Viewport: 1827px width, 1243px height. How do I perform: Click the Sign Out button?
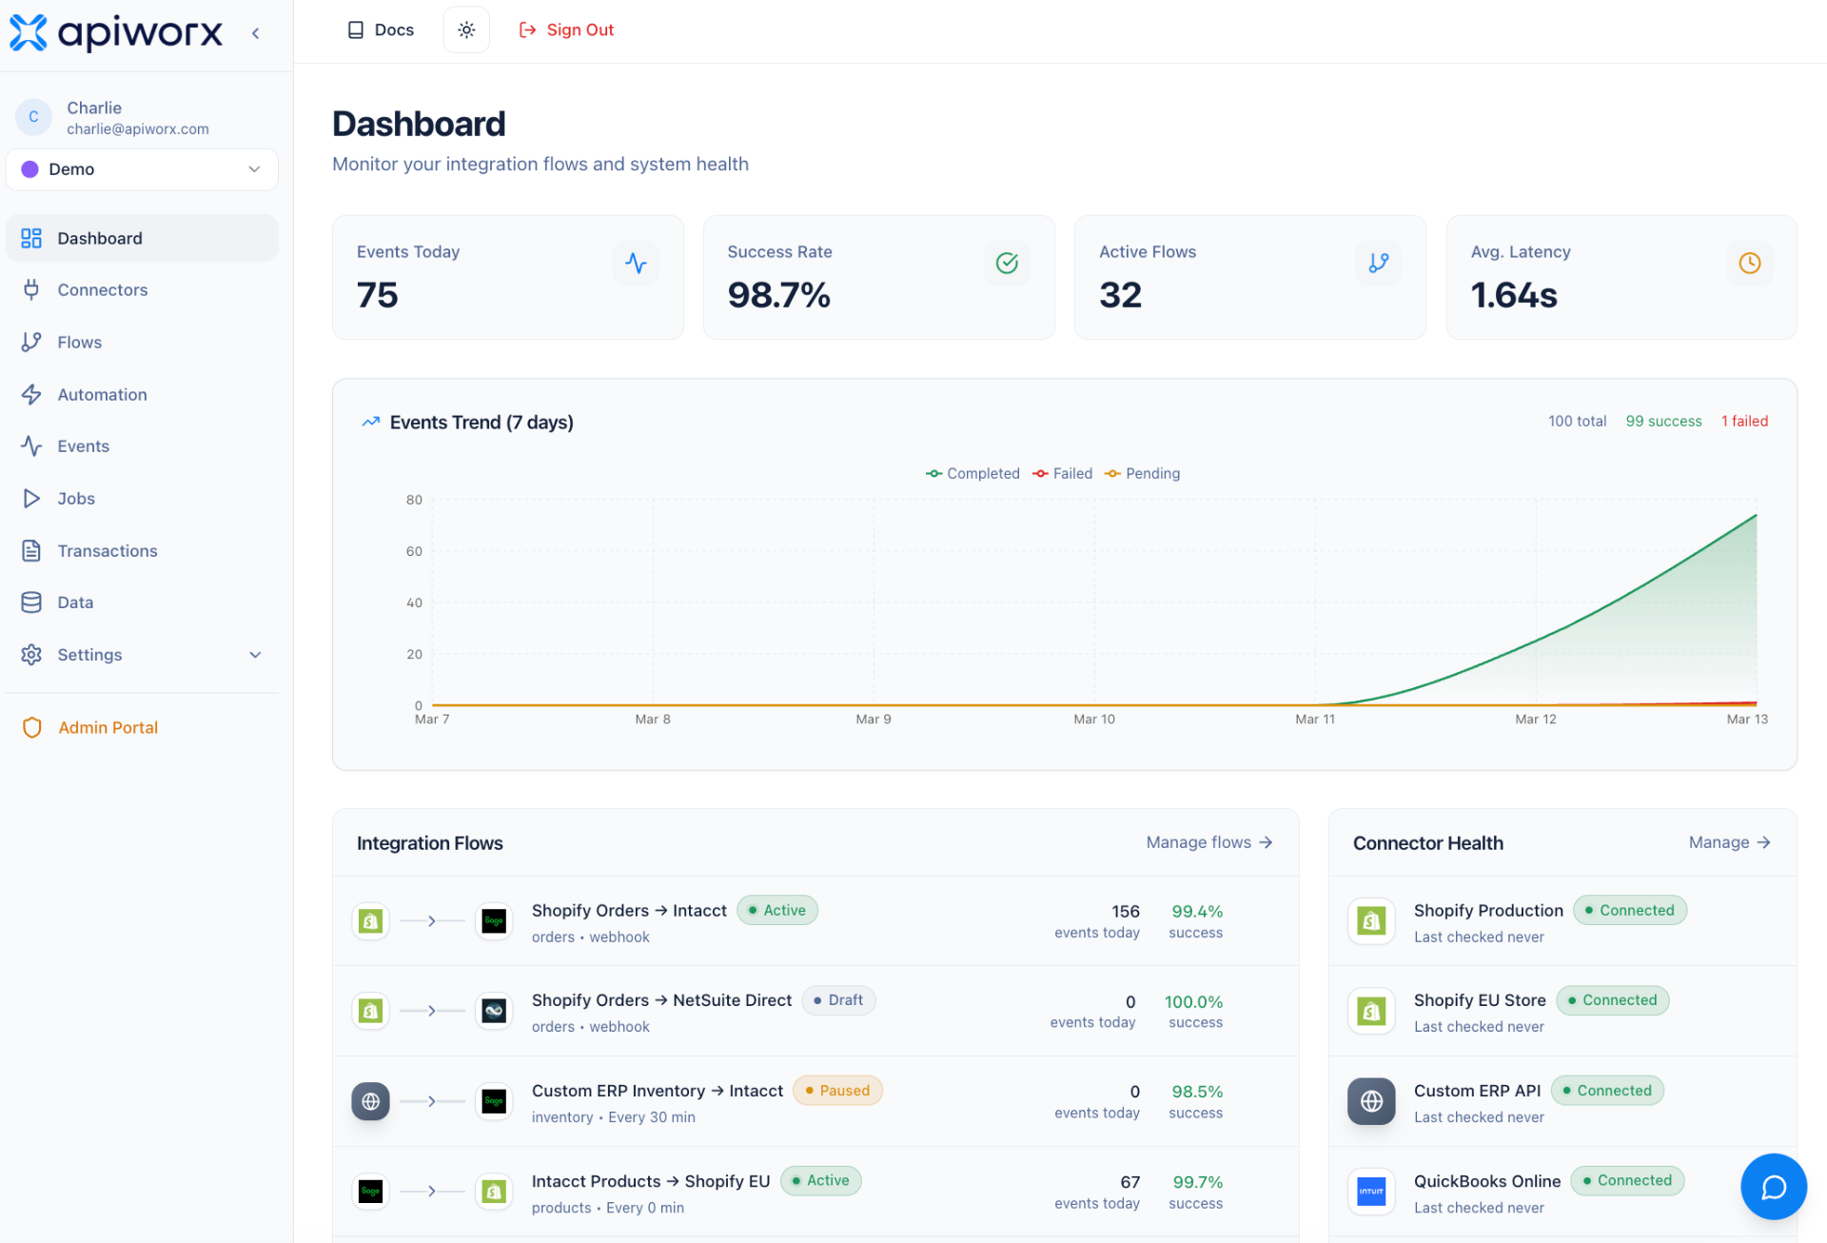[x=565, y=30]
